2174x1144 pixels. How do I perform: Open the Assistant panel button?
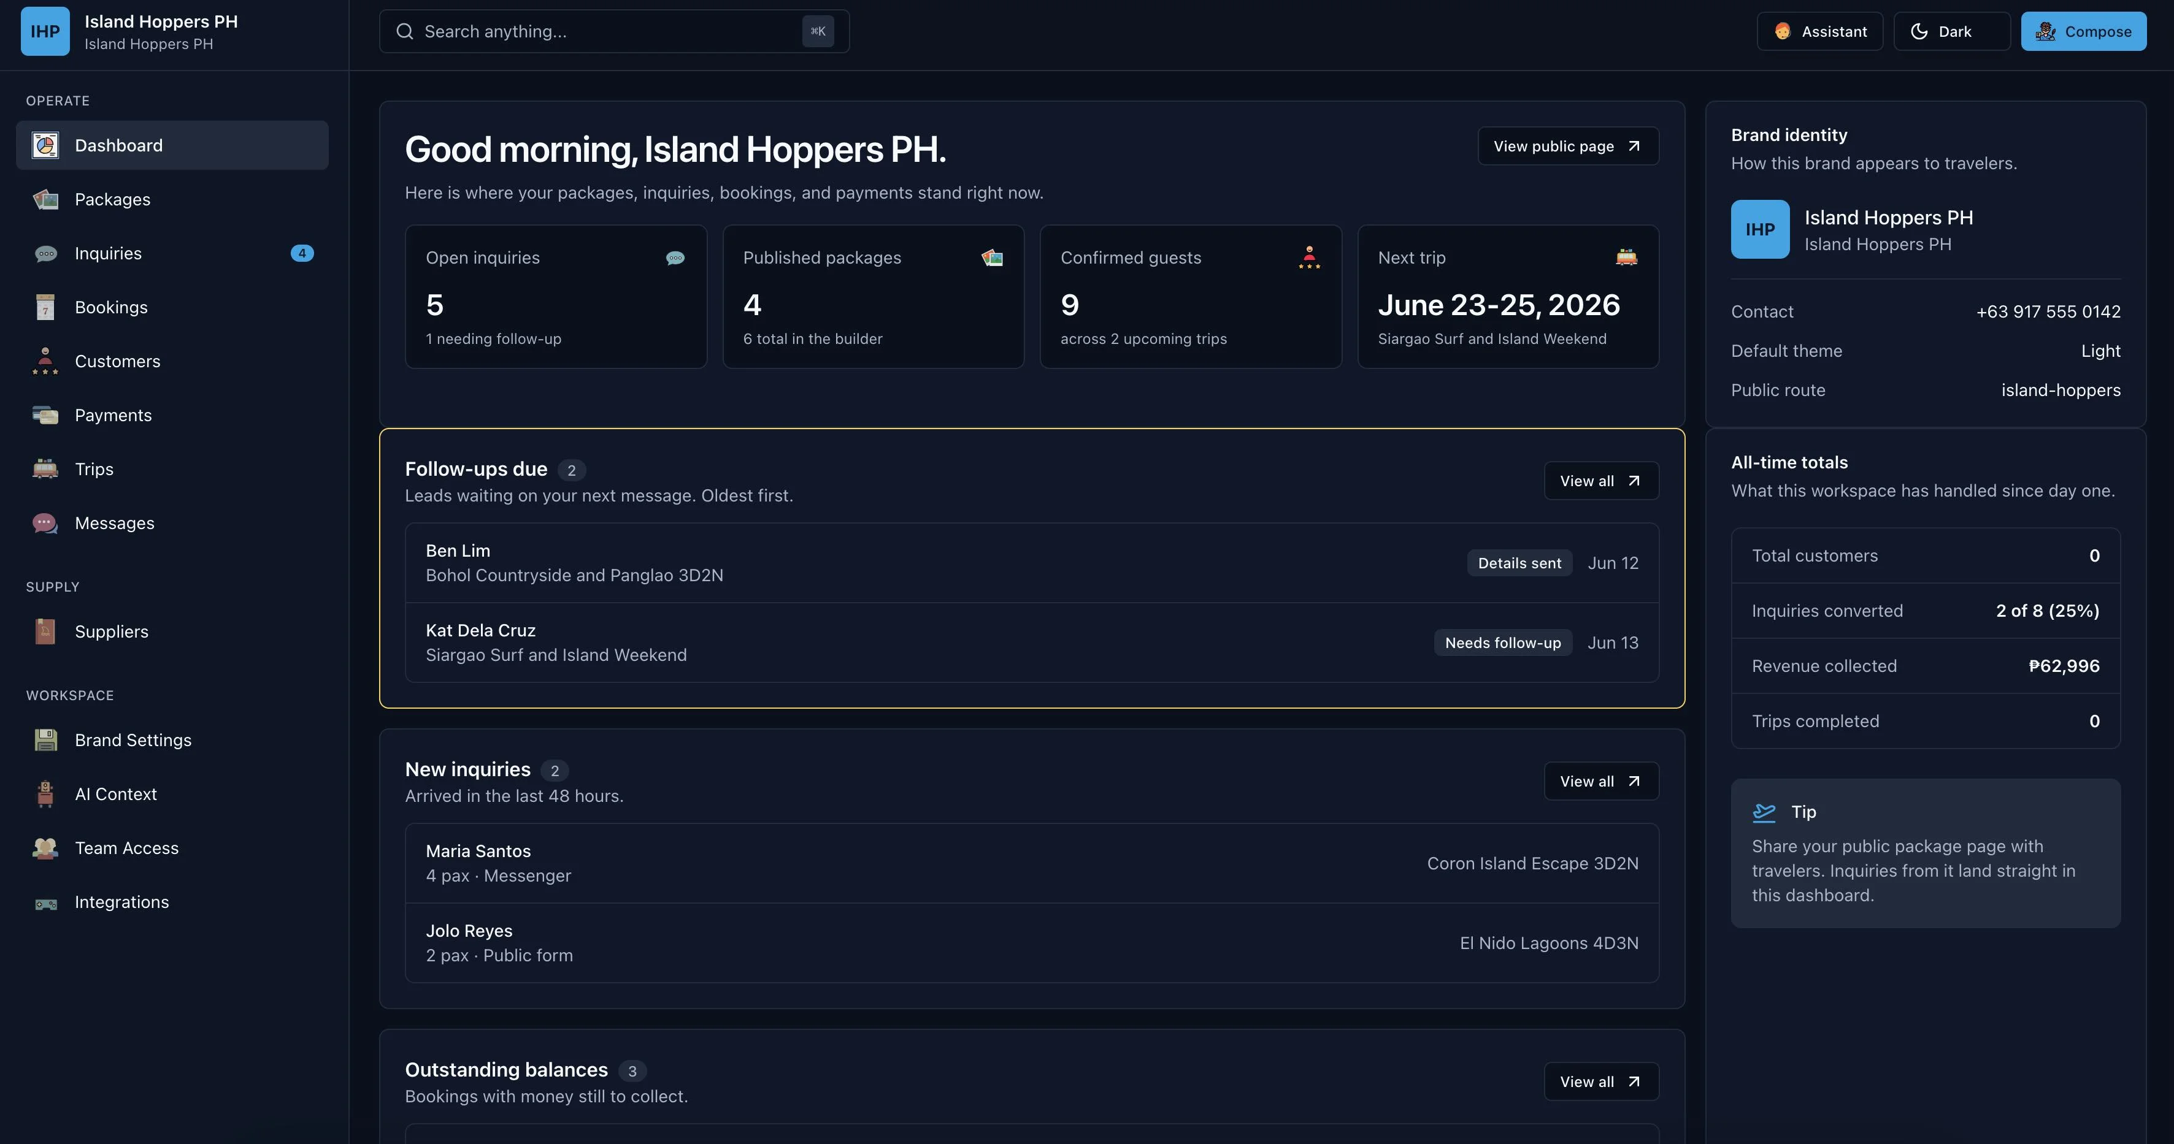1819,31
